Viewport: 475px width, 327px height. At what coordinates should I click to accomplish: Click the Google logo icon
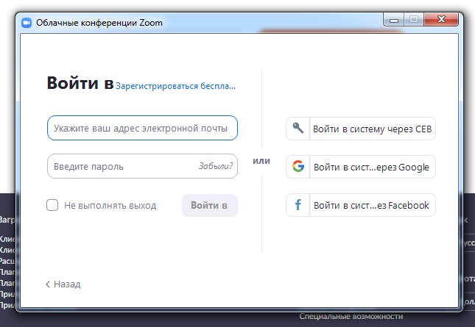pyautogui.click(x=298, y=166)
